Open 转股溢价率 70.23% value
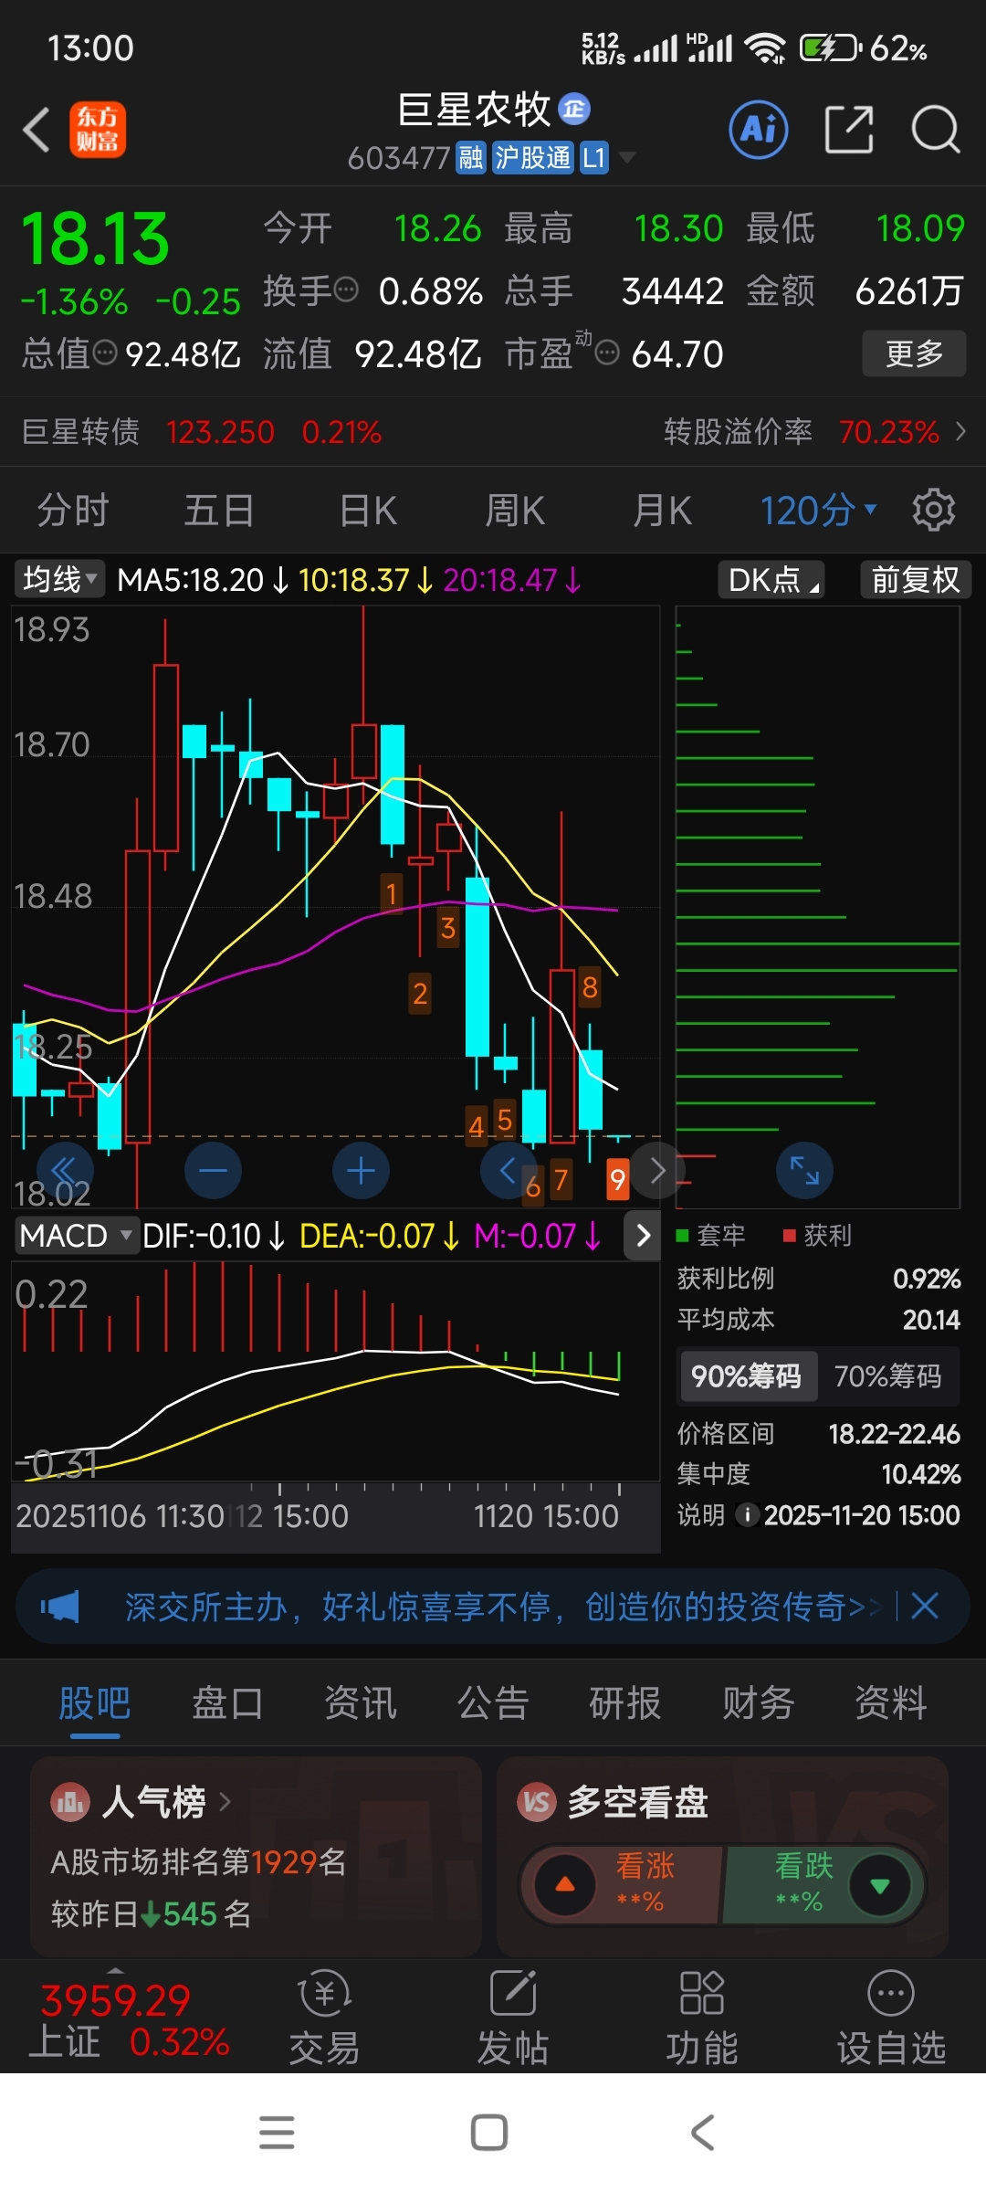The image size is (986, 2192). pyautogui.click(x=888, y=431)
